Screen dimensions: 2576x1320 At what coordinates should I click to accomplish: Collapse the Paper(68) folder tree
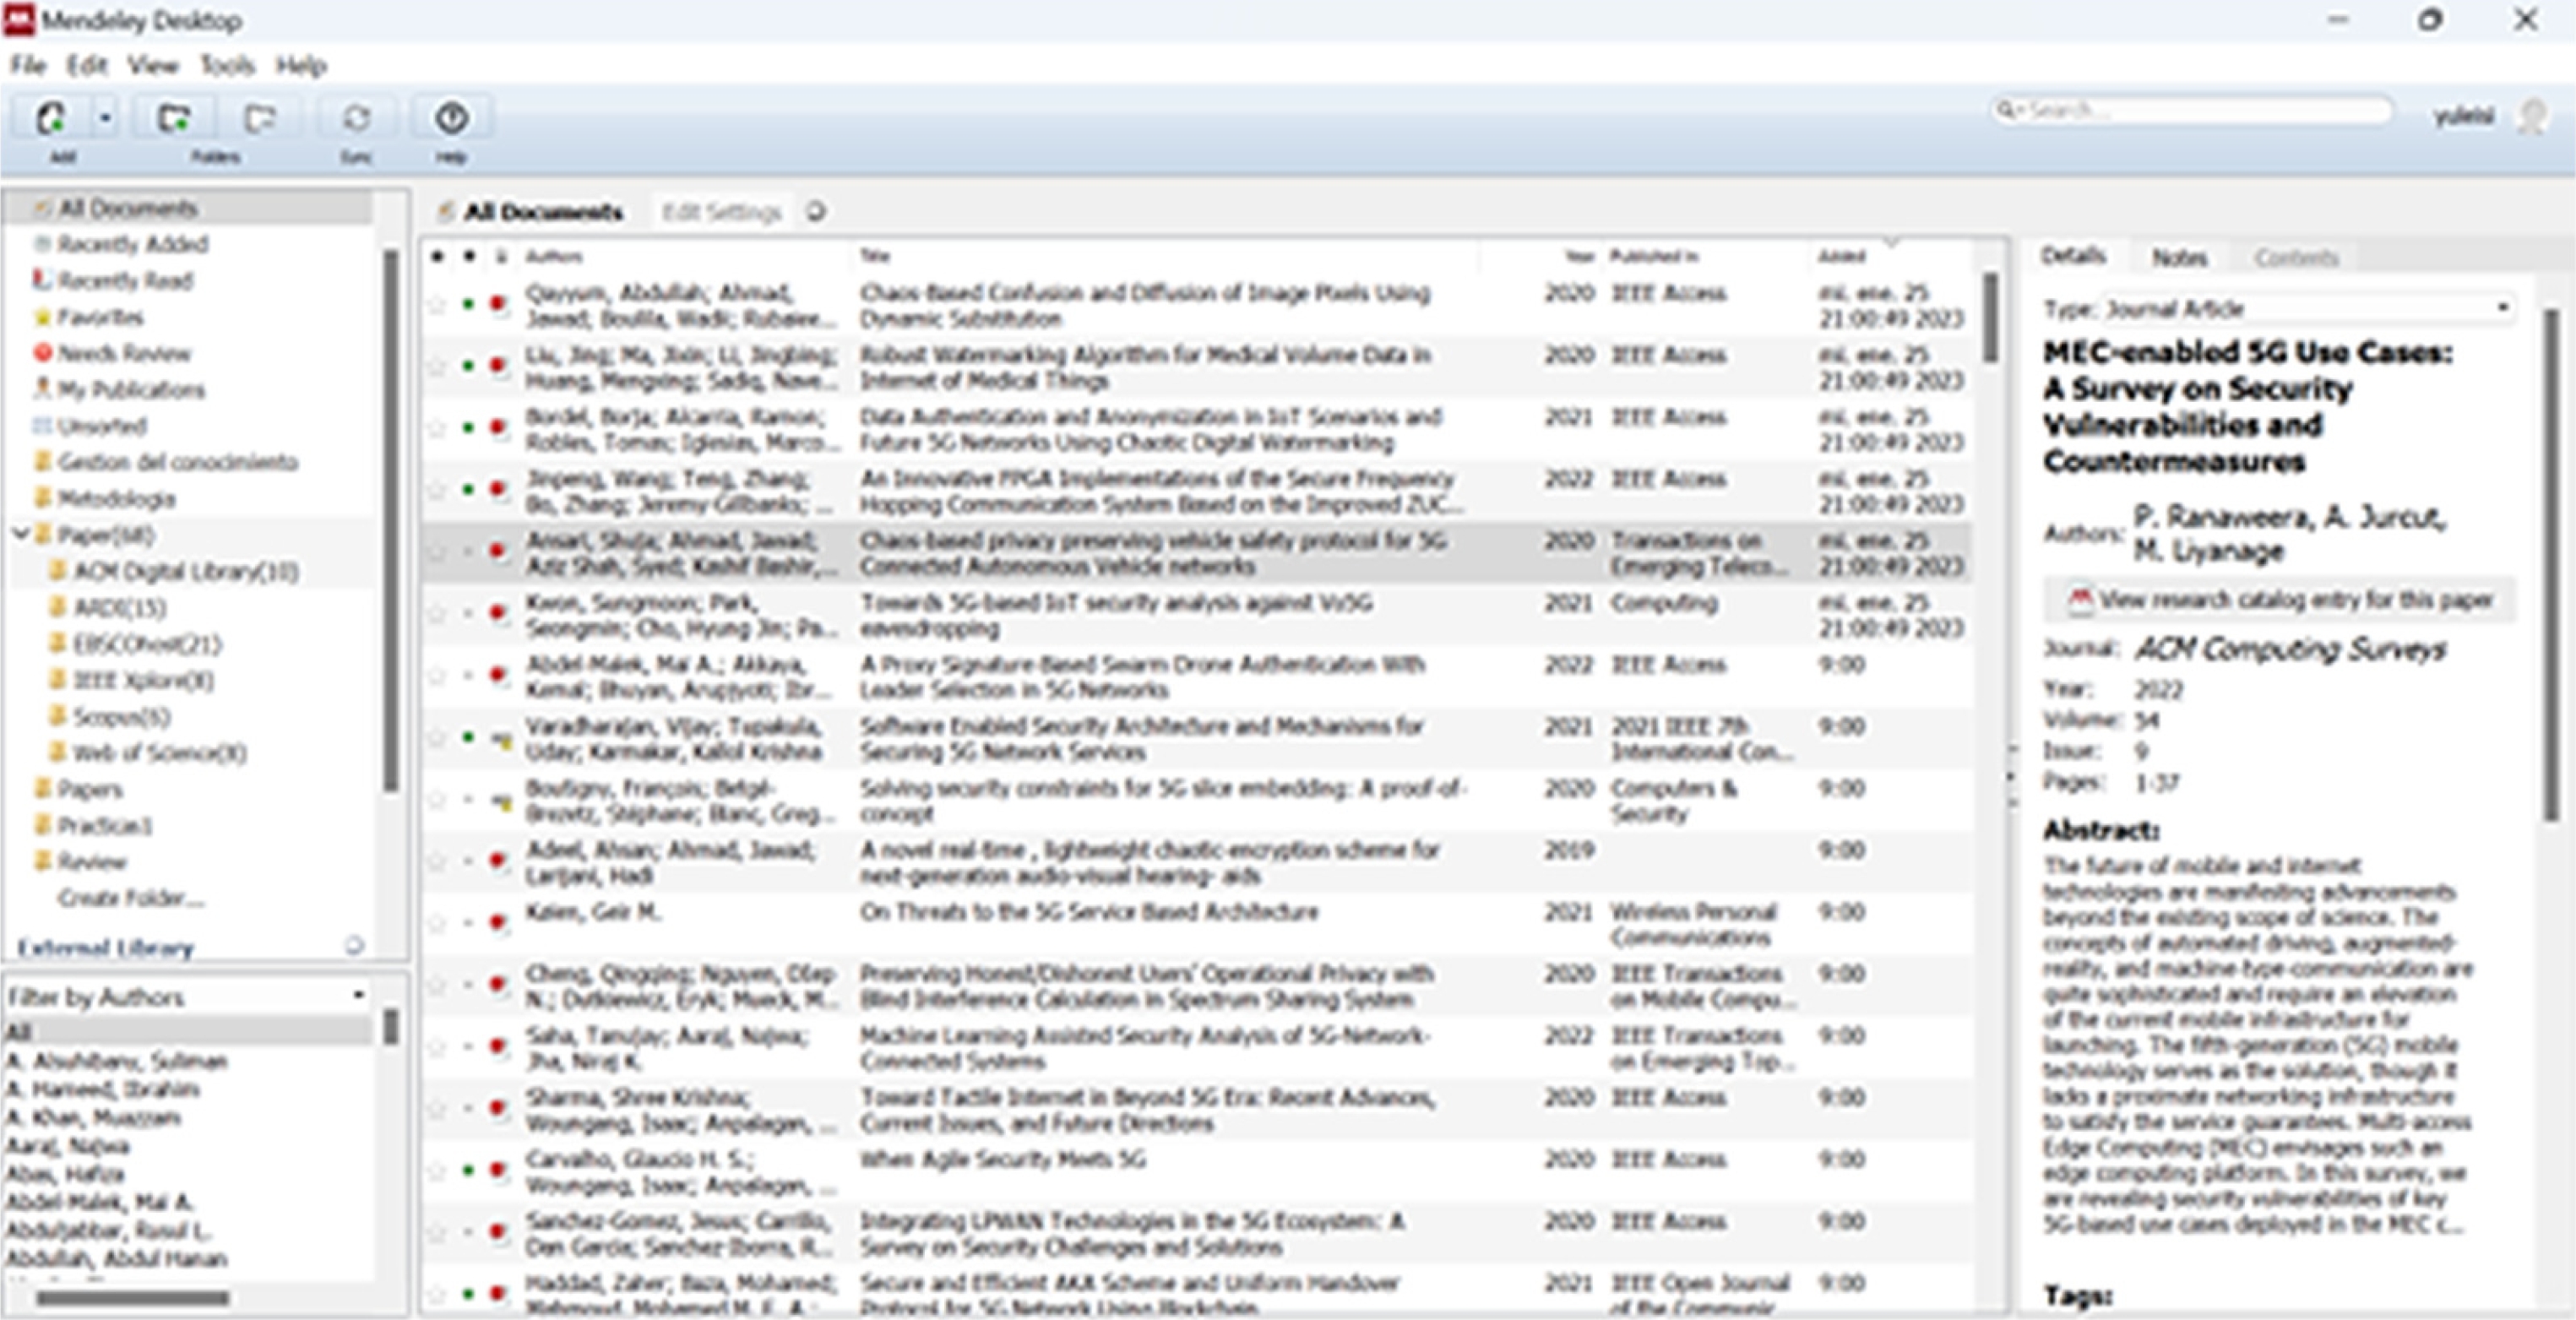click(x=20, y=534)
